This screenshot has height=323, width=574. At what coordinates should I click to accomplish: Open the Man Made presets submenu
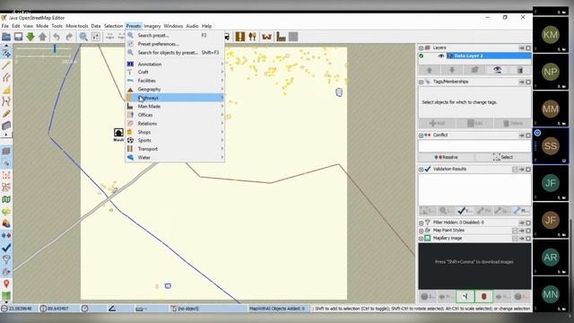[x=175, y=106]
